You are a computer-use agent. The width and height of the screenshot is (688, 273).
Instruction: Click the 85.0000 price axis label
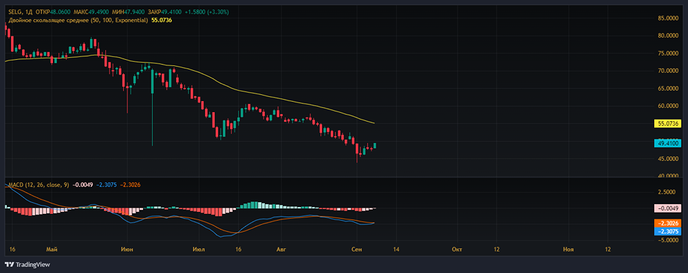coord(667,18)
